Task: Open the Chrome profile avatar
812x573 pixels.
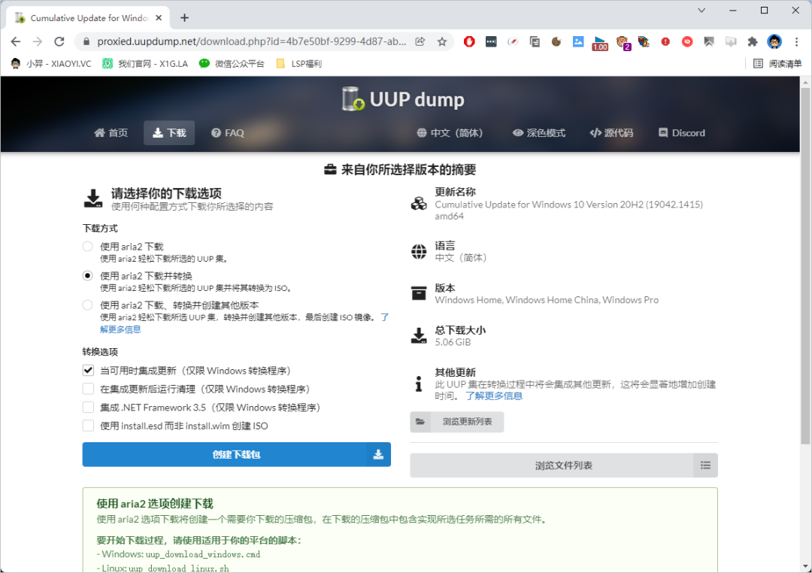Action: click(774, 41)
